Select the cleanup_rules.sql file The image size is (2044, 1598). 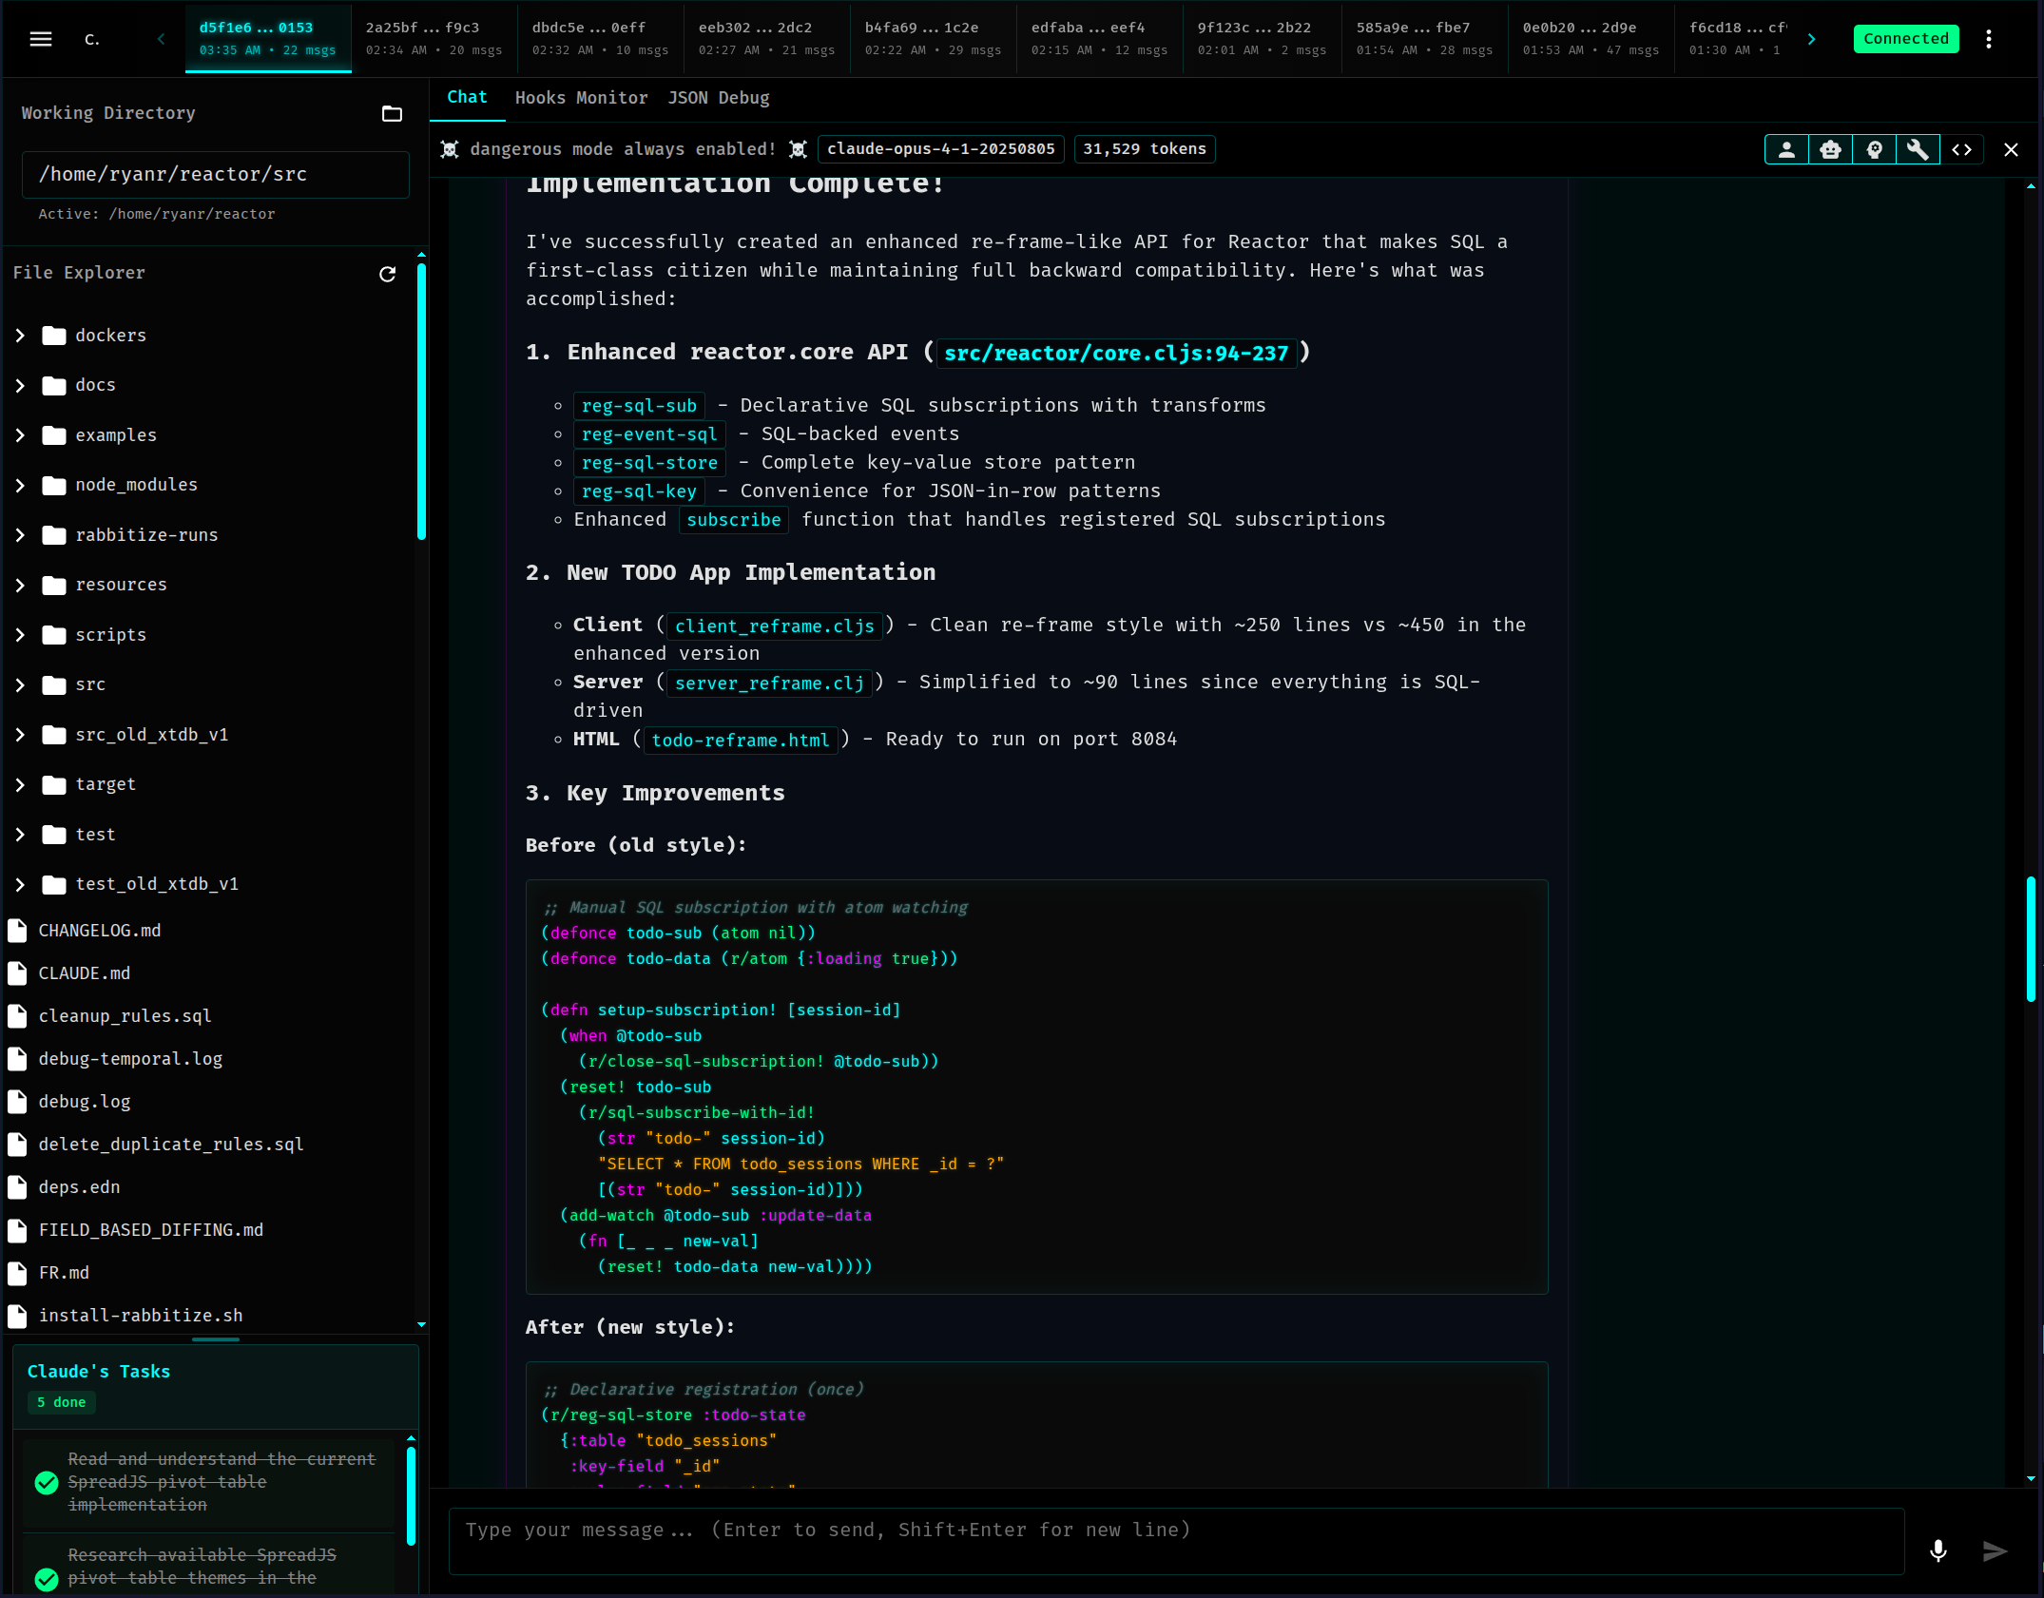125,1016
